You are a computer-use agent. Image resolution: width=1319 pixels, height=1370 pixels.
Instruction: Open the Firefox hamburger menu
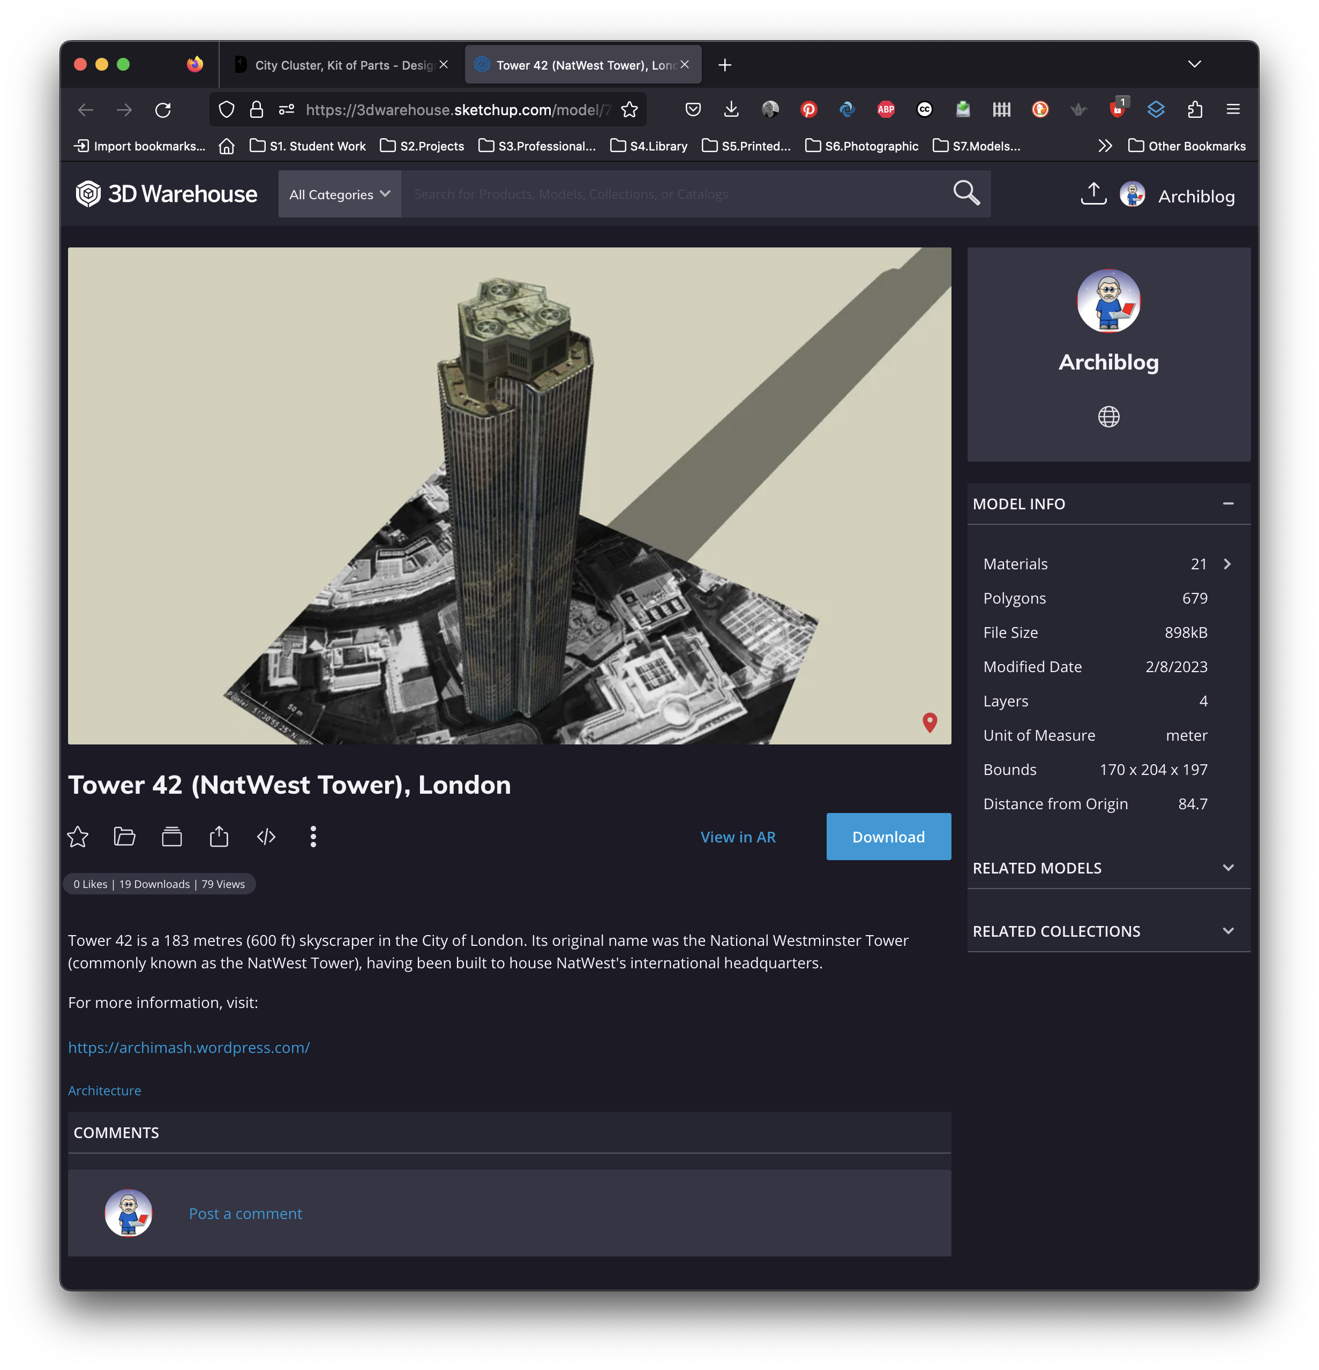point(1233,110)
